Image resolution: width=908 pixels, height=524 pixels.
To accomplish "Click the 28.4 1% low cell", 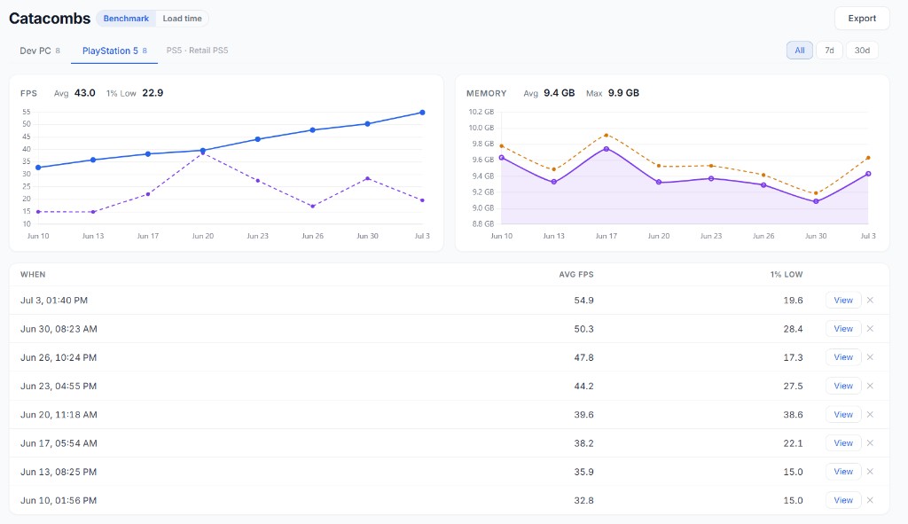I will click(793, 329).
